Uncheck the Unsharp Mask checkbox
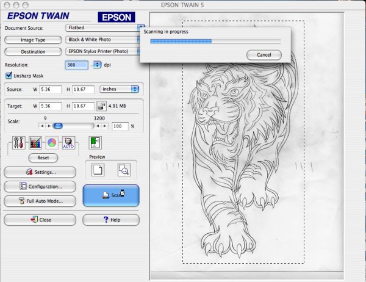366x282 pixels. pyautogui.click(x=9, y=76)
